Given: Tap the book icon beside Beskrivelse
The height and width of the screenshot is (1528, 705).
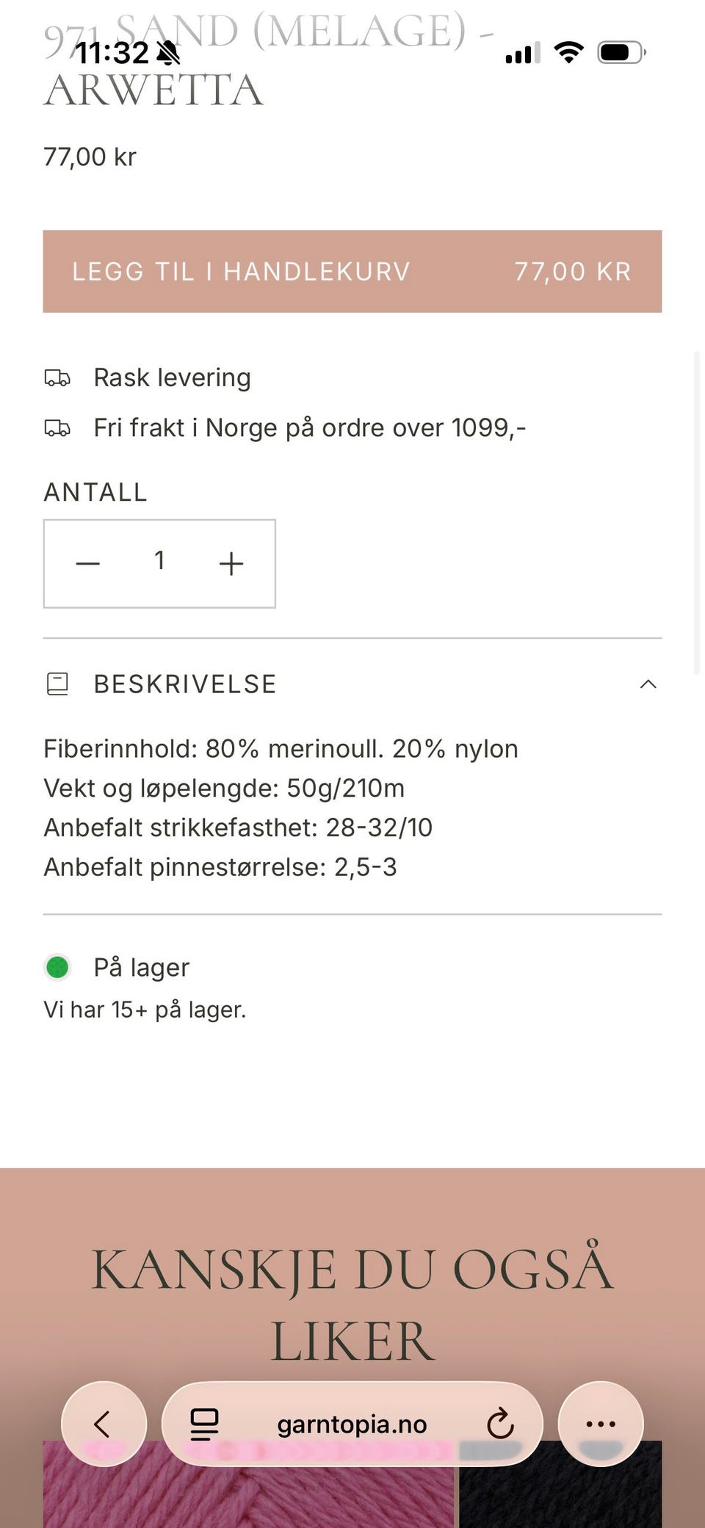Looking at the screenshot, I should point(57,684).
